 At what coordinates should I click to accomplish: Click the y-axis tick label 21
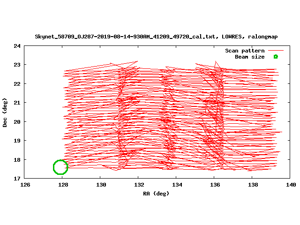click(x=17, y=103)
